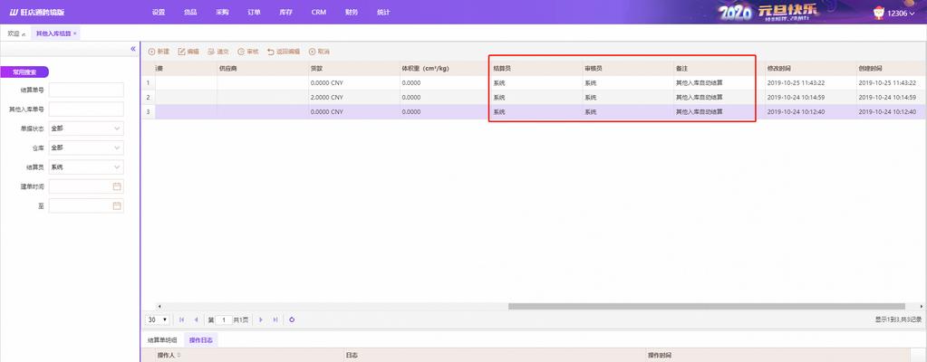Viewport: 927px width, 362px height.
Task: Open the 结算员 dropdown showing 系统
Action: point(86,167)
